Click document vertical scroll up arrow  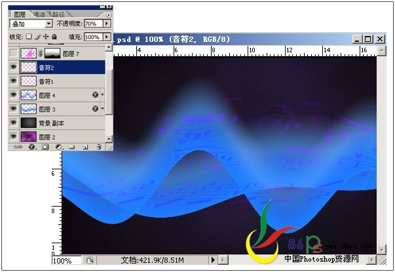tap(381, 51)
